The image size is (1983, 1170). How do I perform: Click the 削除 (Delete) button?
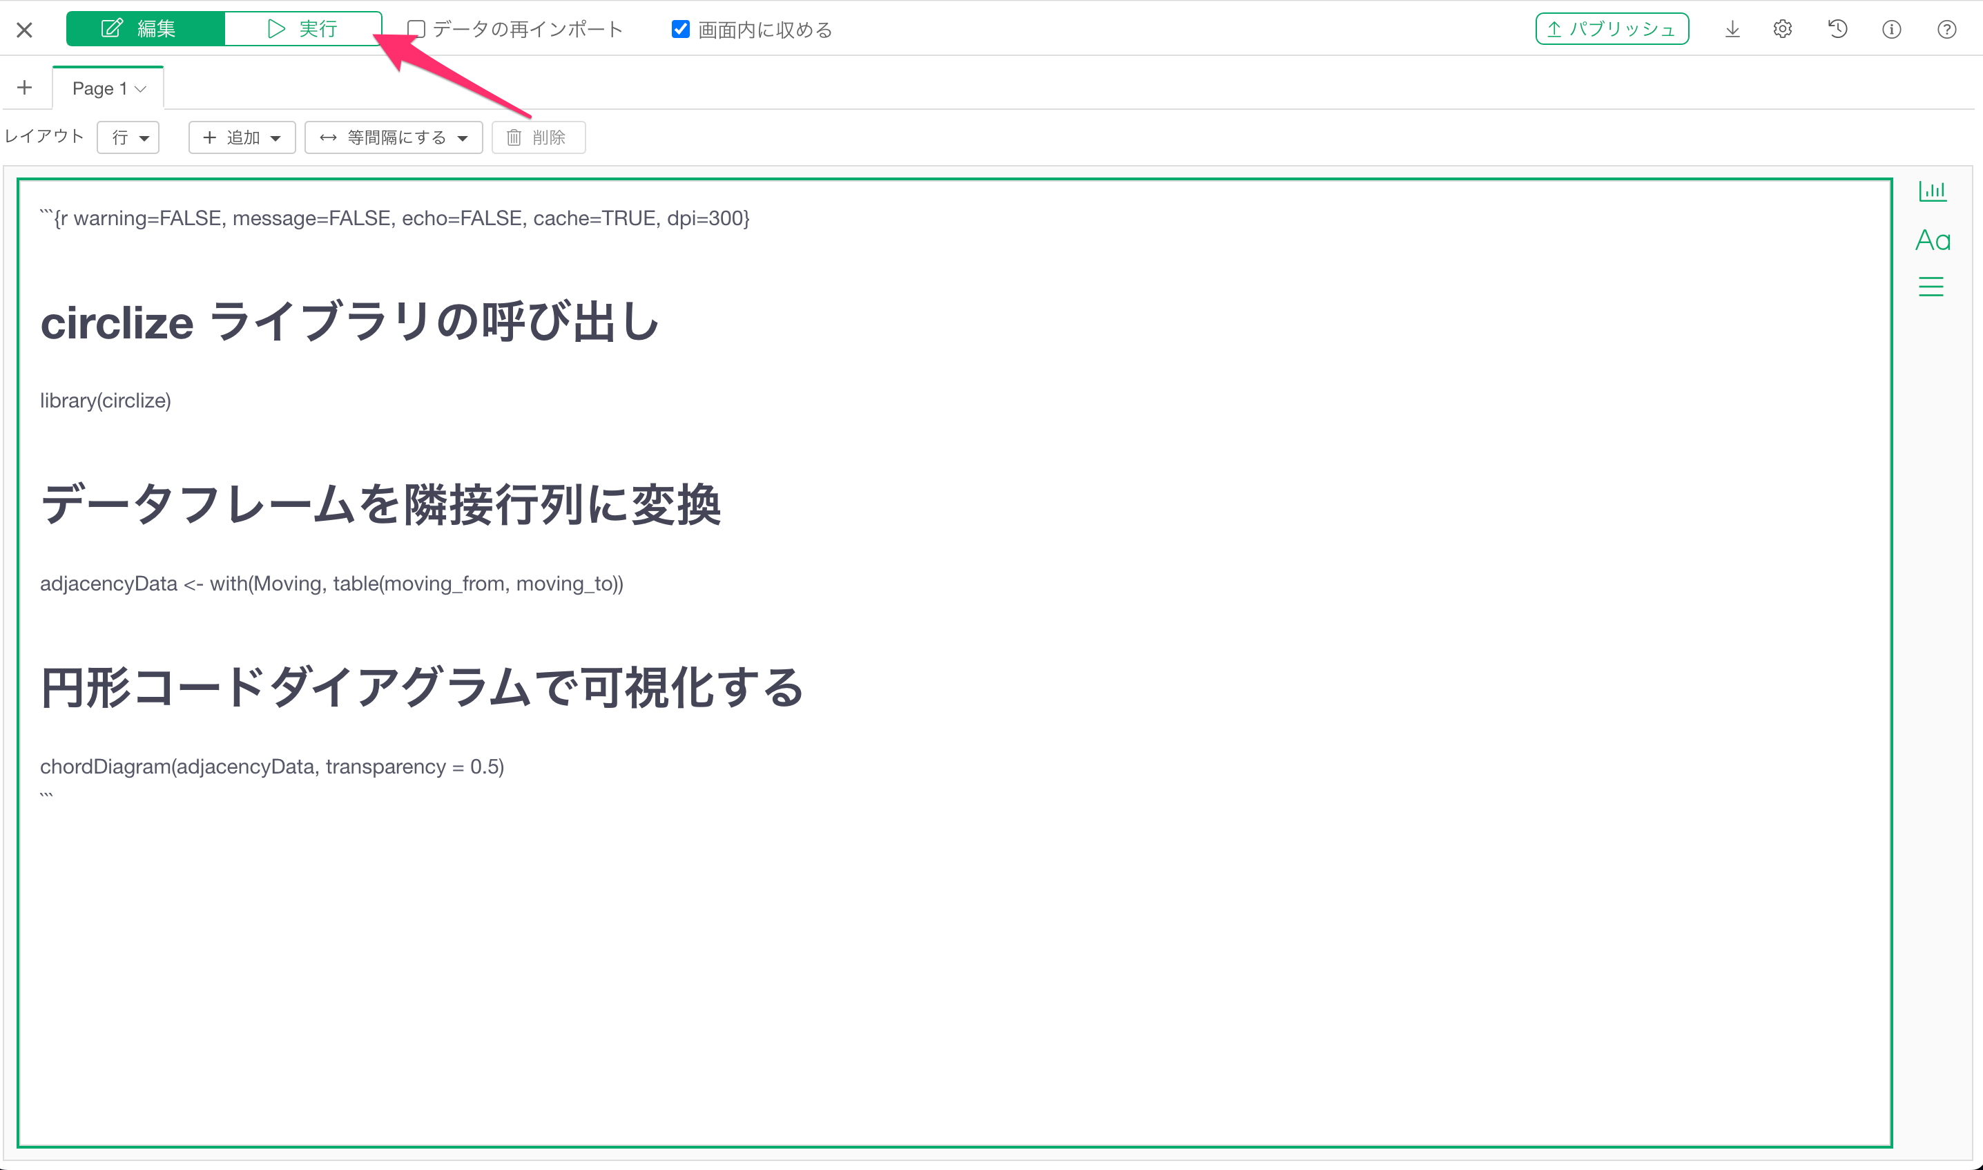click(x=539, y=137)
